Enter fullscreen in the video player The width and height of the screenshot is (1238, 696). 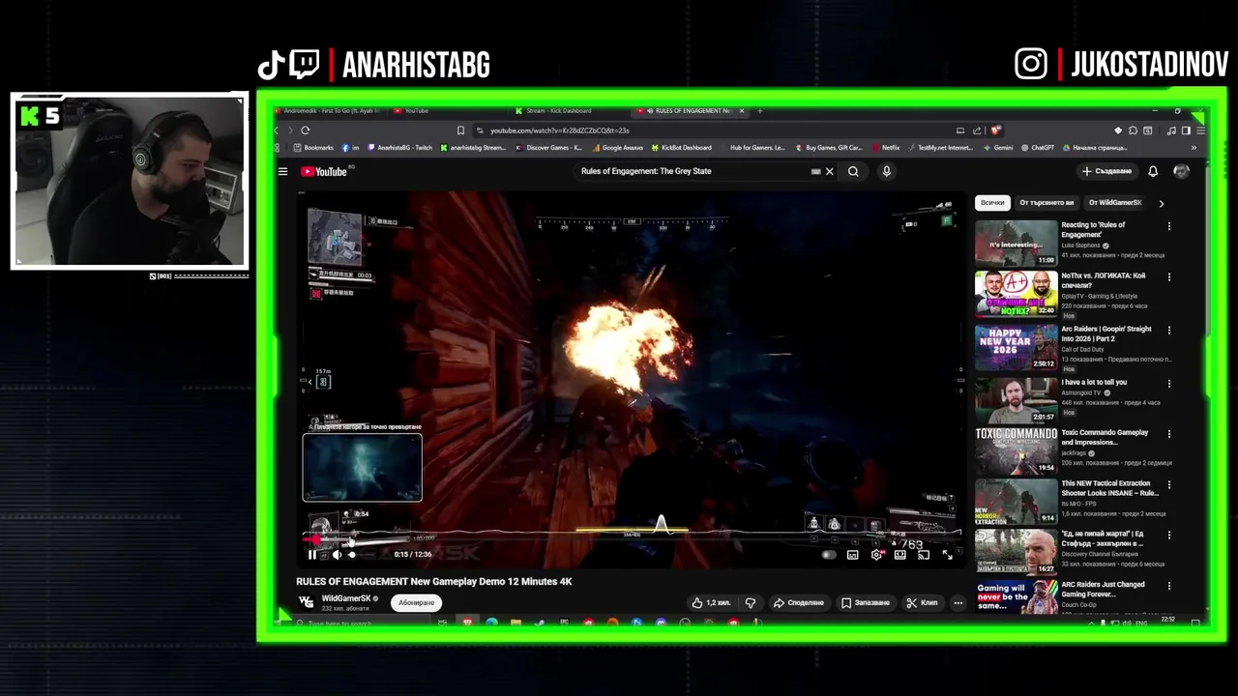click(x=947, y=554)
